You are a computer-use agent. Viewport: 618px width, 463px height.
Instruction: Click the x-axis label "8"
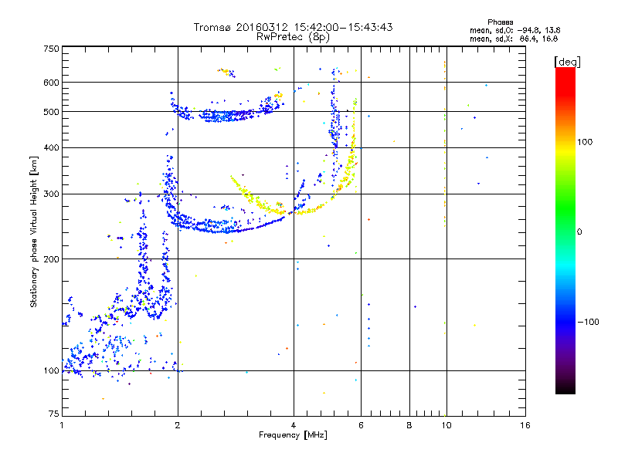tap(409, 425)
